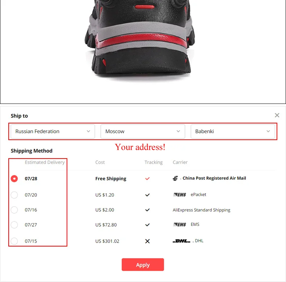286x282 pixels.
Task: Select the 07/28 Free Shipping radio button
Action: click(x=14, y=178)
